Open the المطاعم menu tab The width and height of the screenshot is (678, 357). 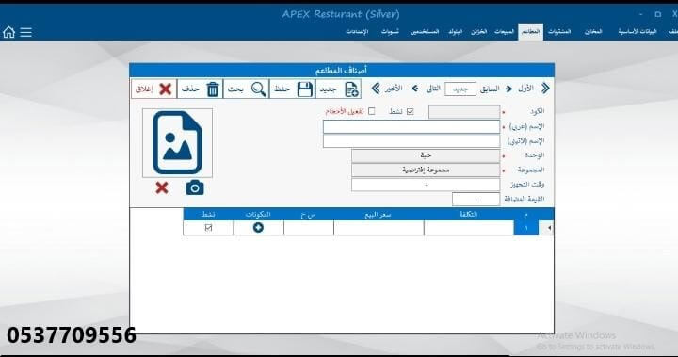(530, 32)
